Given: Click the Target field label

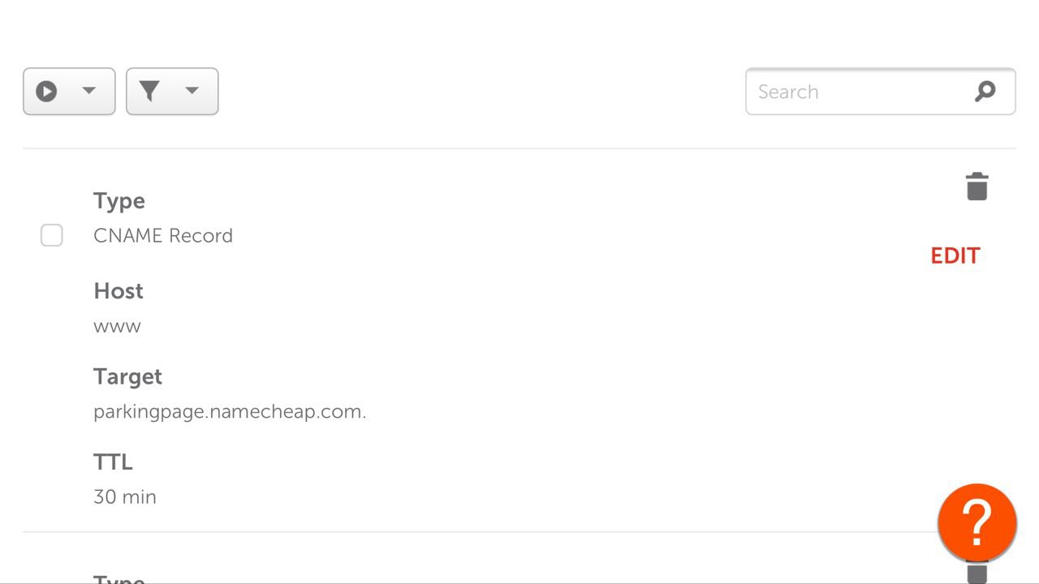Looking at the screenshot, I should [x=127, y=377].
